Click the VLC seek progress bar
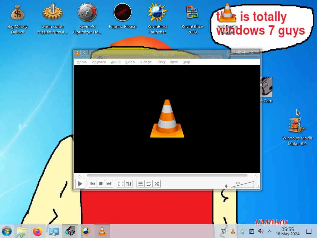This screenshot has width=317, height=238. (167, 175)
